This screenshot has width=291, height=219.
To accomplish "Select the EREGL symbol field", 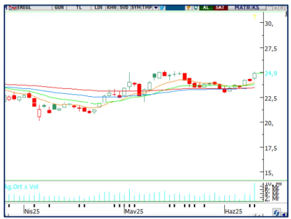I will (34, 7).
